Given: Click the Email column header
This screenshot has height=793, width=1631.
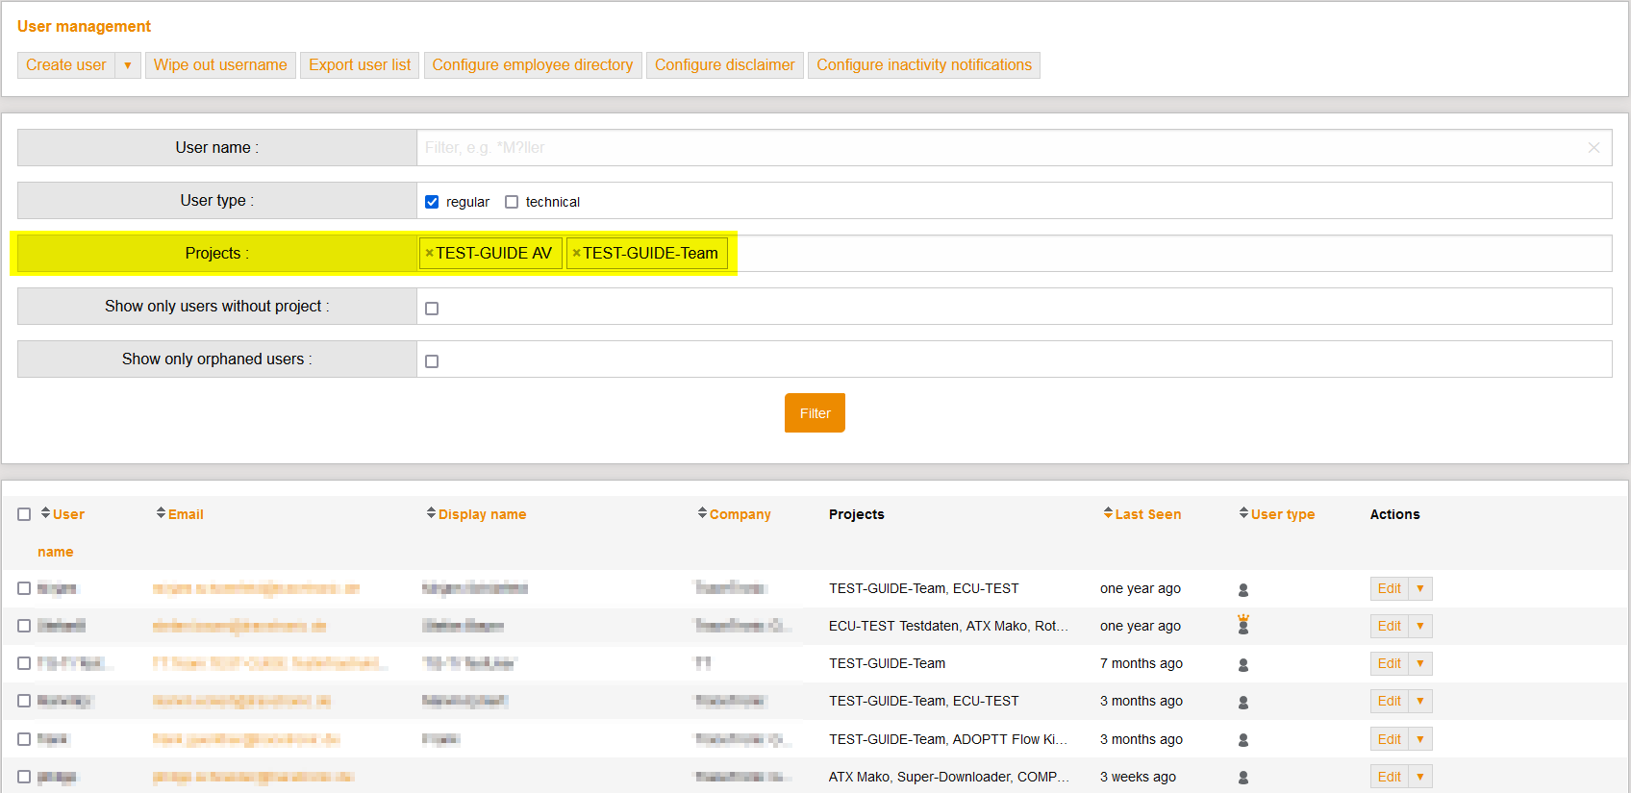Looking at the screenshot, I should (186, 514).
